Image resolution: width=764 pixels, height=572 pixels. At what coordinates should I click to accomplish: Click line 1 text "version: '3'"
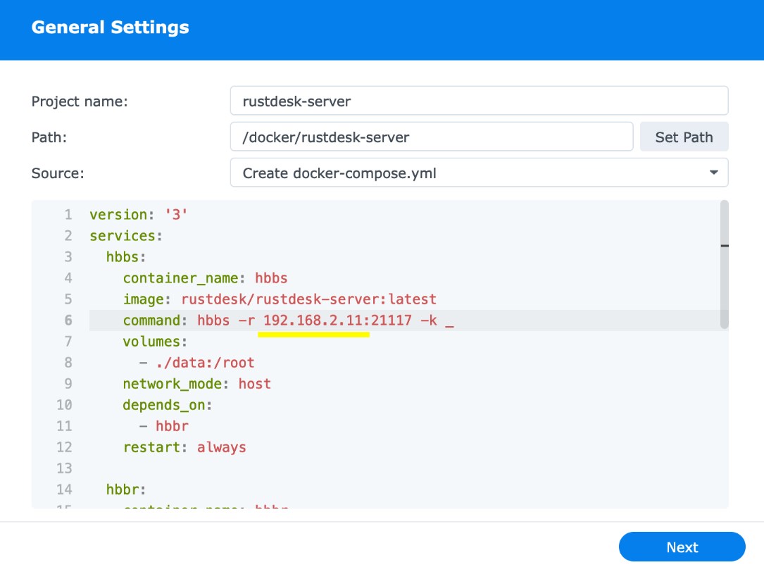139,215
